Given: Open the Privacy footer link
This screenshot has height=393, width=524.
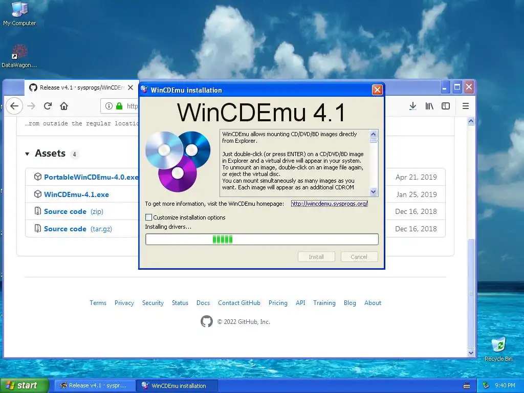Looking at the screenshot, I should pyautogui.click(x=124, y=303).
